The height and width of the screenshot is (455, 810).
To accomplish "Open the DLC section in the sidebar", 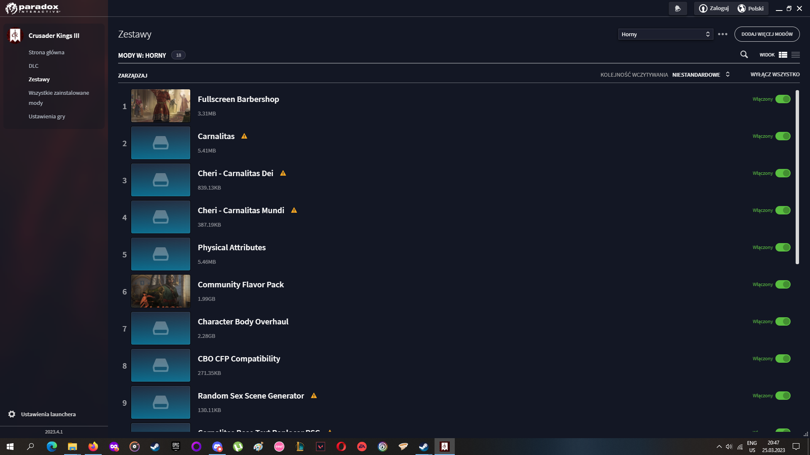I will (34, 66).
